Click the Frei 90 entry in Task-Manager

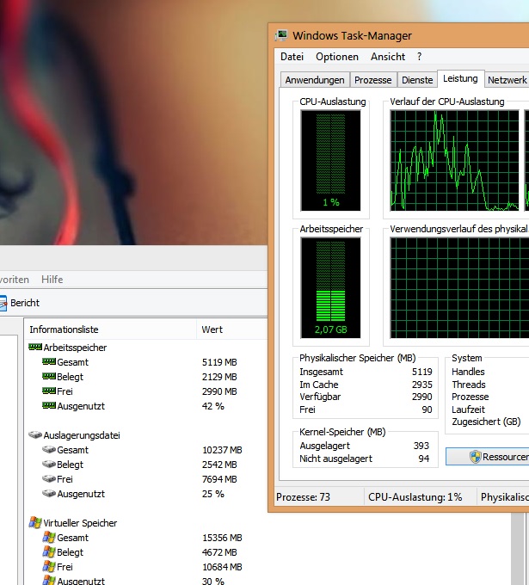point(366,409)
